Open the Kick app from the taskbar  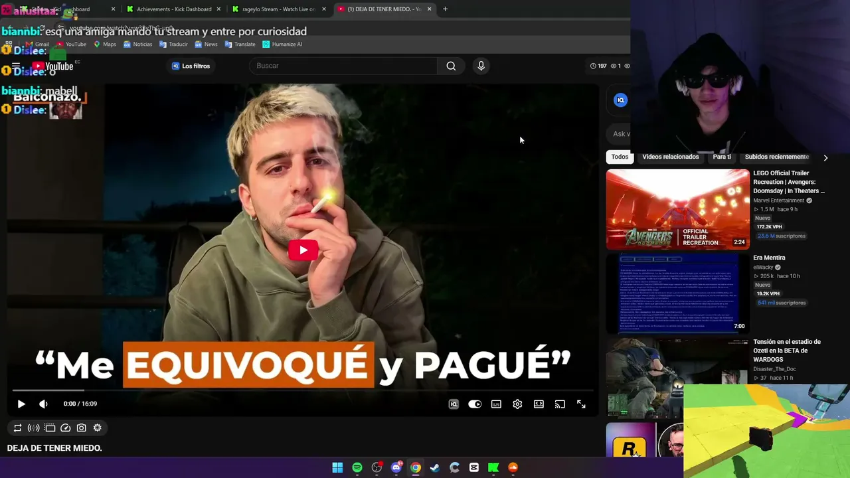point(493,467)
